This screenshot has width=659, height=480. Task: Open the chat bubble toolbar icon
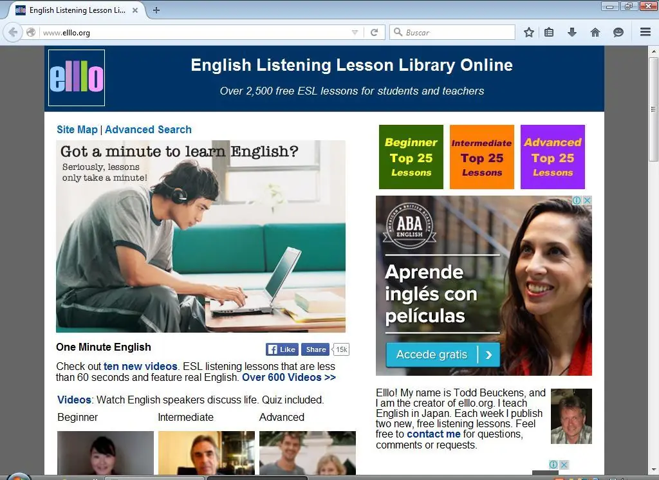[618, 32]
